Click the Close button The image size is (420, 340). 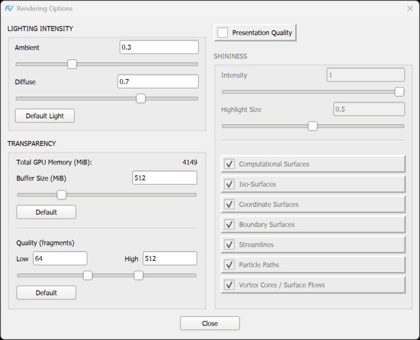pos(210,324)
